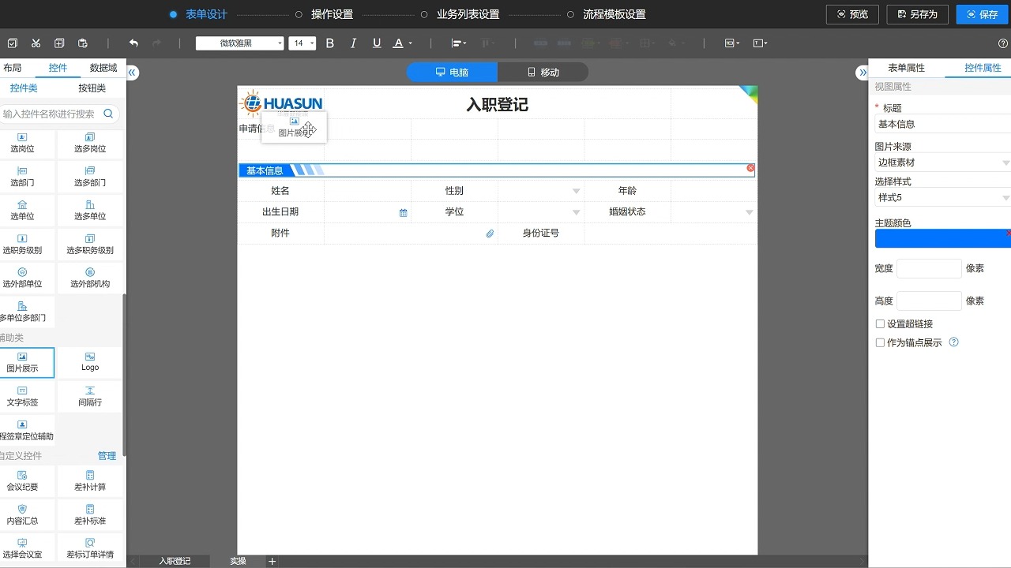Click the copy icon in toolbar
Viewport: 1011px width, 568px height.
click(59, 43)
